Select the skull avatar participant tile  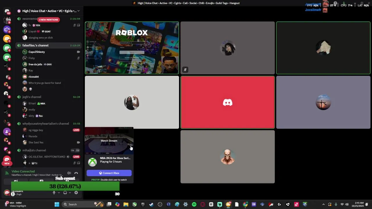(x=228, y=157)
